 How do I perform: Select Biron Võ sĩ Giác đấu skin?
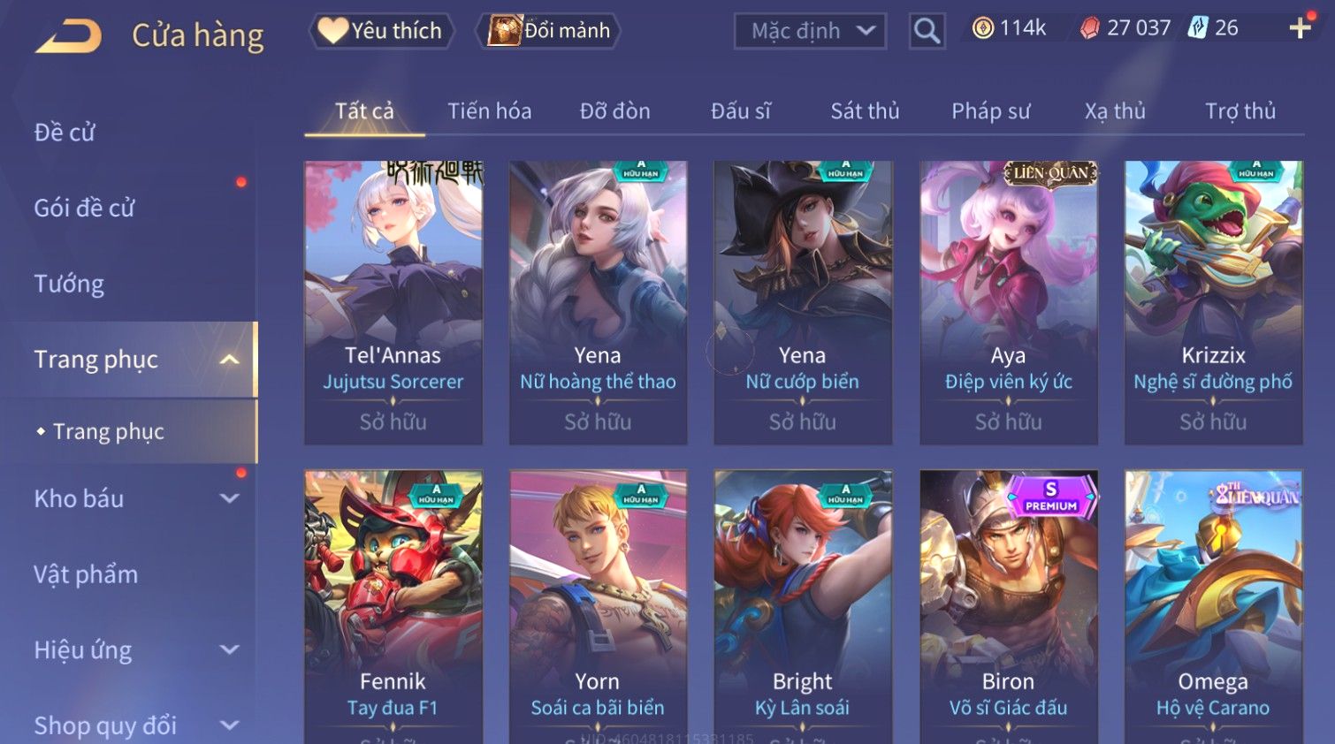point(1008,607)
